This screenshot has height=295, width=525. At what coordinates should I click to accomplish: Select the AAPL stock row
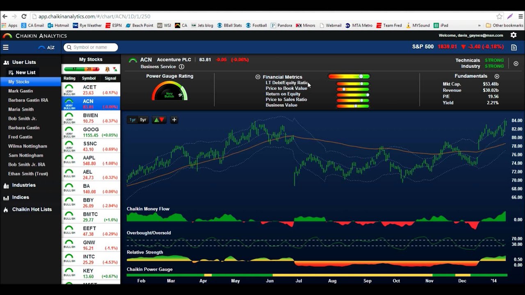click(x=91, y=160)
